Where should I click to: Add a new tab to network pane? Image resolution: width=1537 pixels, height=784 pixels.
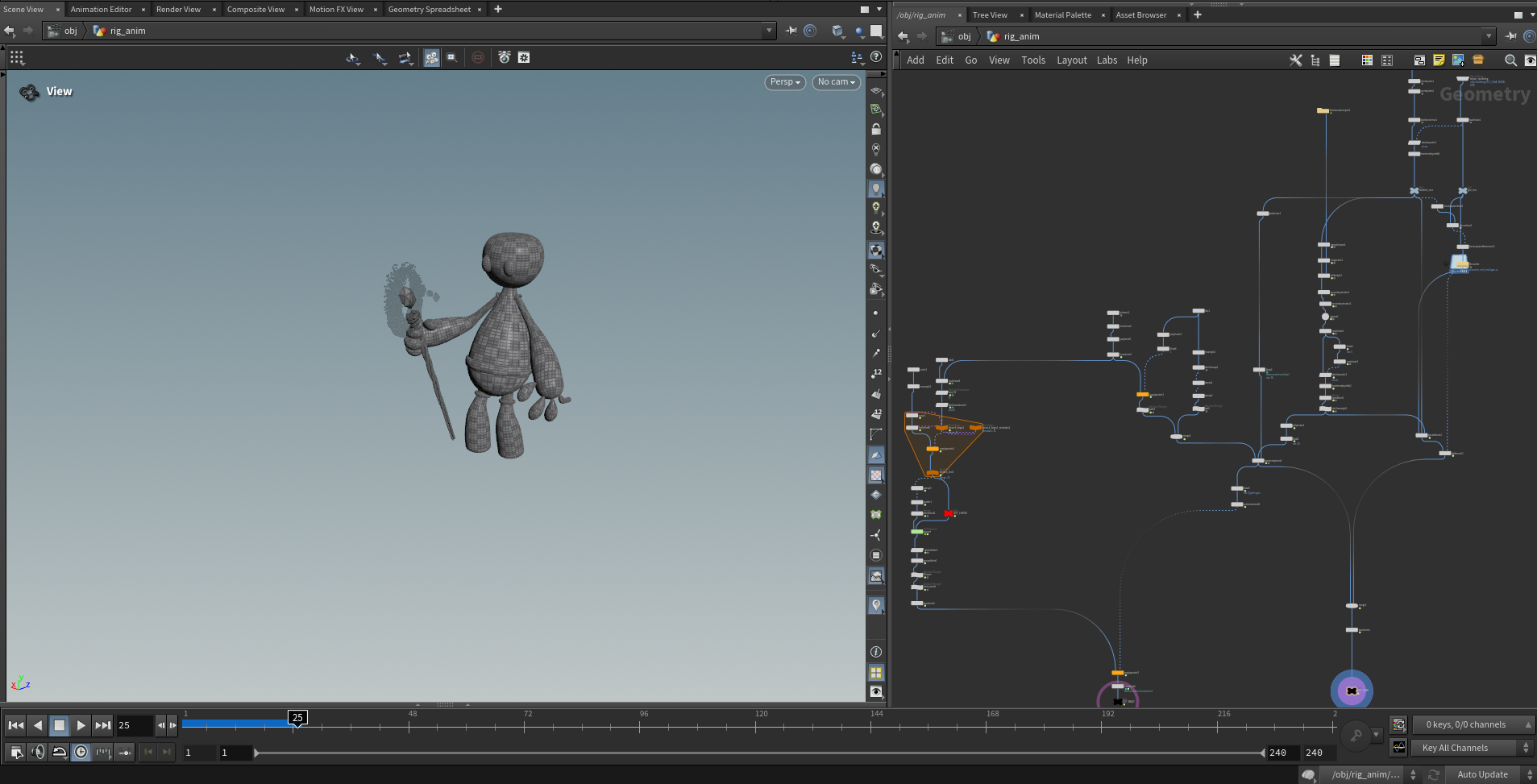click(1198, 15)
